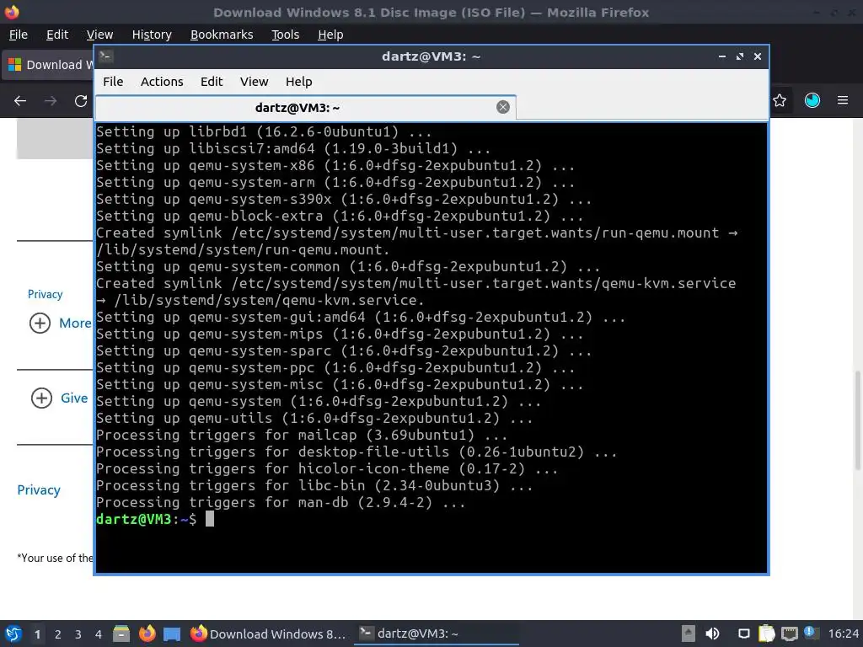Launch Firefox from the taskbar quick launcher
Image resolution: width=863 pixels, height=647 pixels.
[x=147, y=634]
